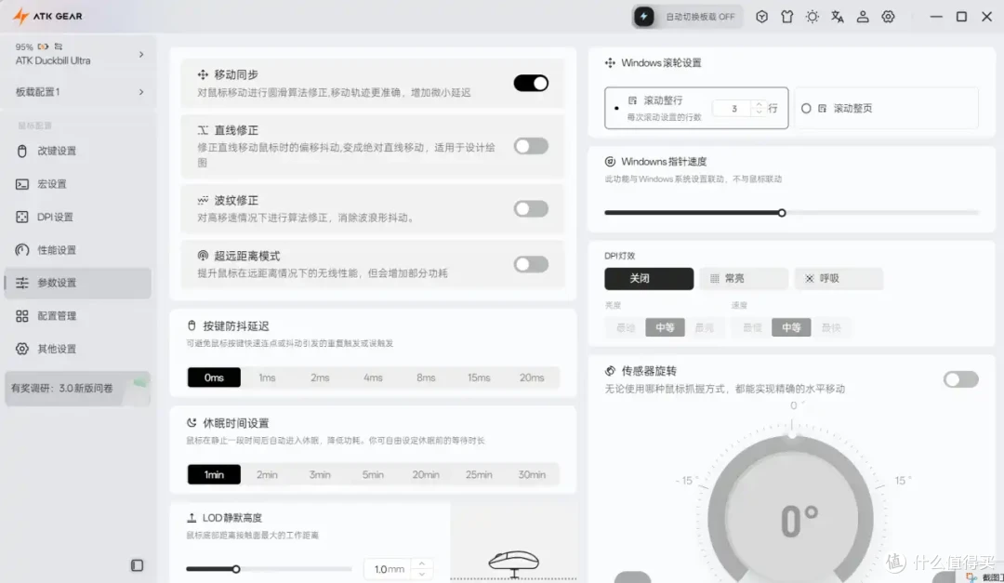The image size is (1004, 583).
Task: Click the 传感器旋转 rotation icon
Action: [610, 371]
